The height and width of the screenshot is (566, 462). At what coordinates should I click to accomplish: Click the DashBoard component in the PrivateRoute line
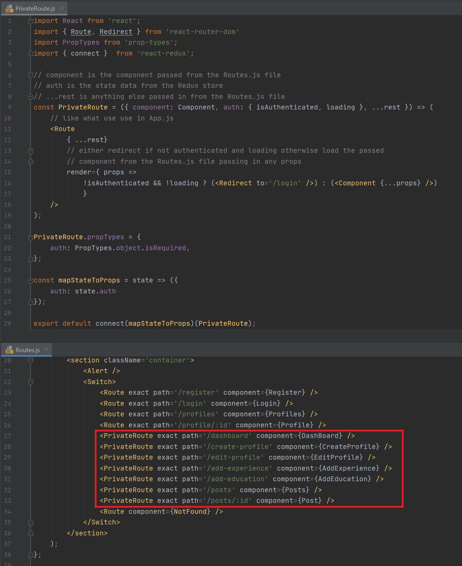click(320, 436)
